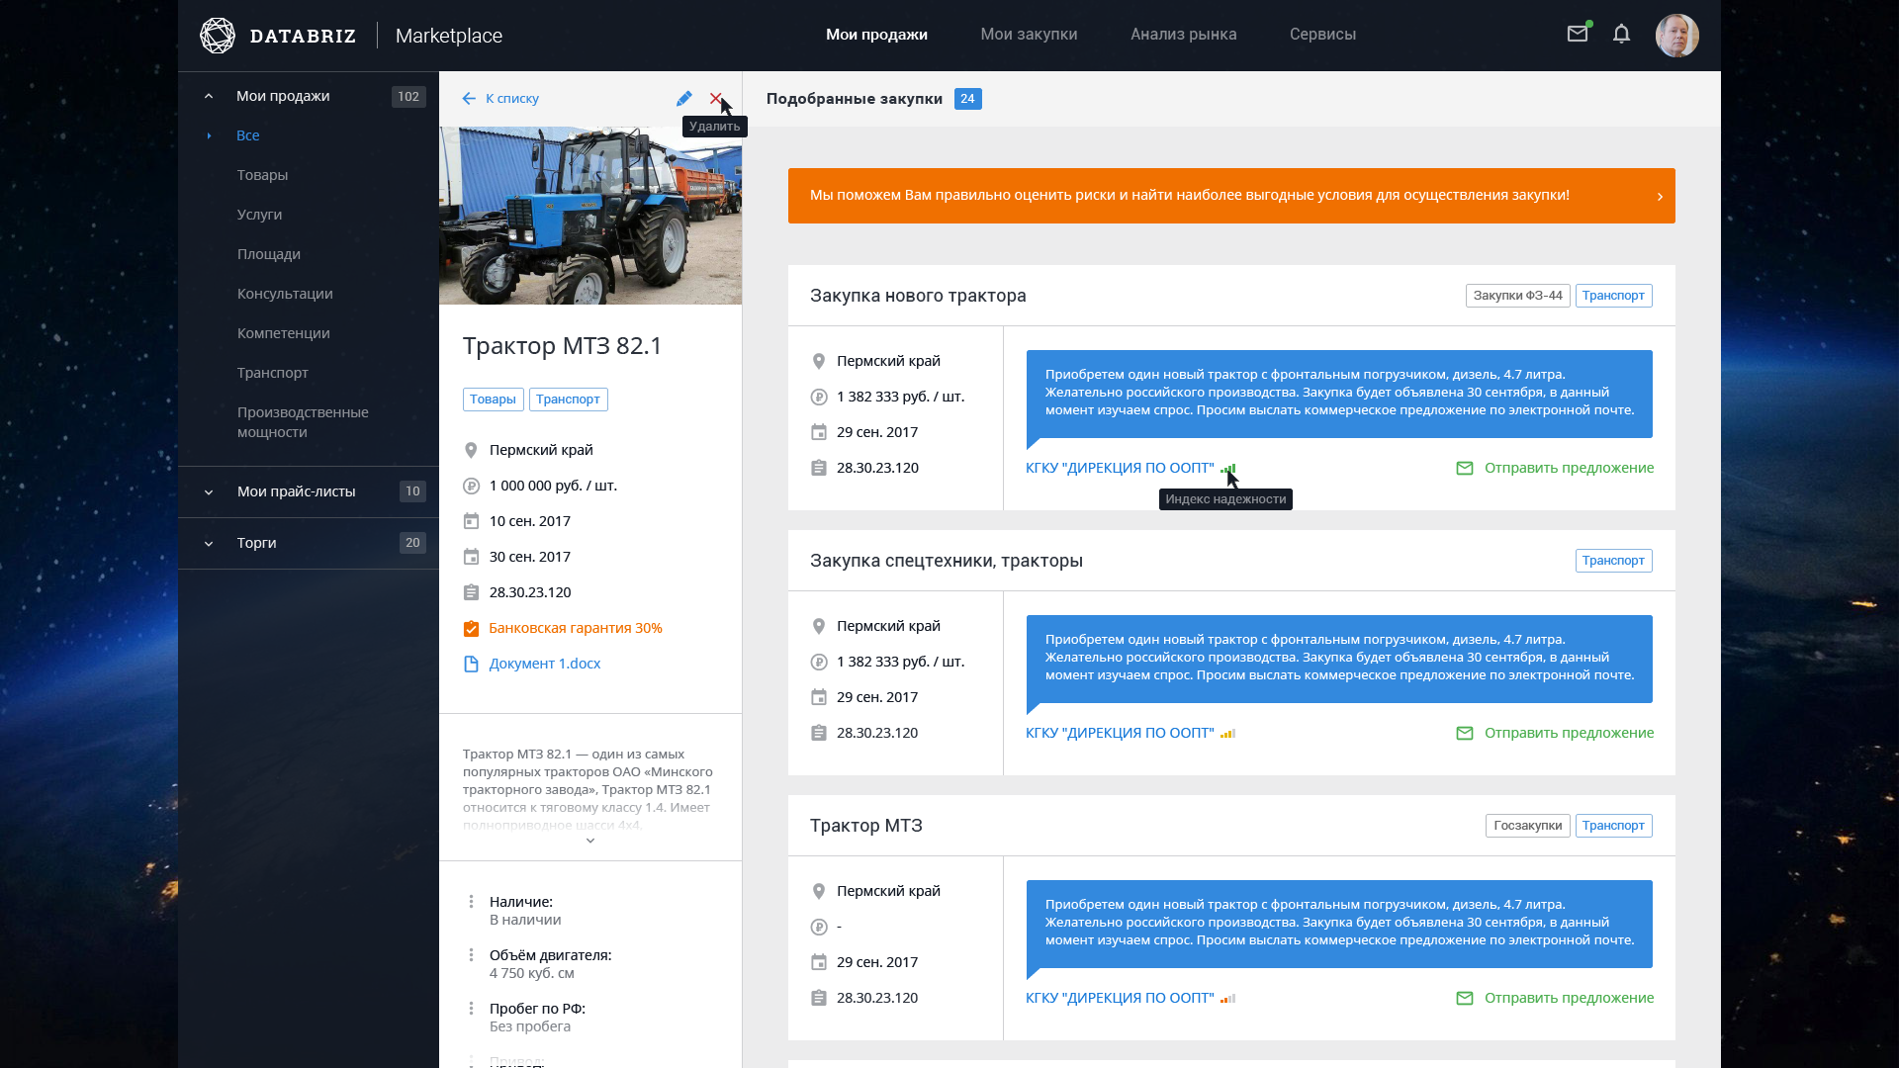
Task: Click Отправить предложение in Трактор МТЗ card
Action: click(x=1569, y=998)
